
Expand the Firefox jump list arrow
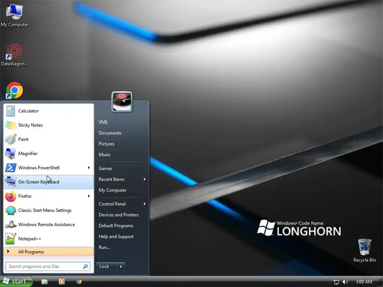point(89,196)
